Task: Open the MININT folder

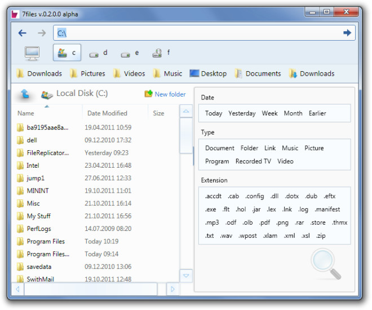Action: pyautogui.click(x=38, y=191)
